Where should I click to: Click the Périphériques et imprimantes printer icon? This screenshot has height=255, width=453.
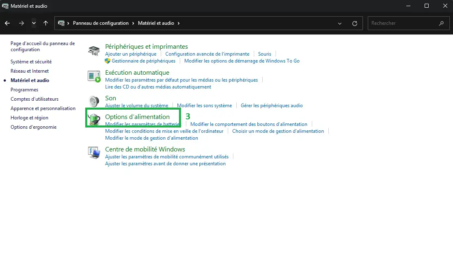coord(94,51)
